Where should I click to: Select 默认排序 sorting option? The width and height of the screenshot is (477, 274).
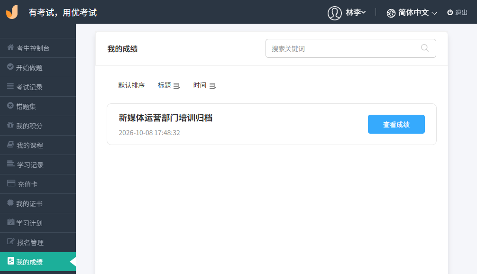point(131,85)
